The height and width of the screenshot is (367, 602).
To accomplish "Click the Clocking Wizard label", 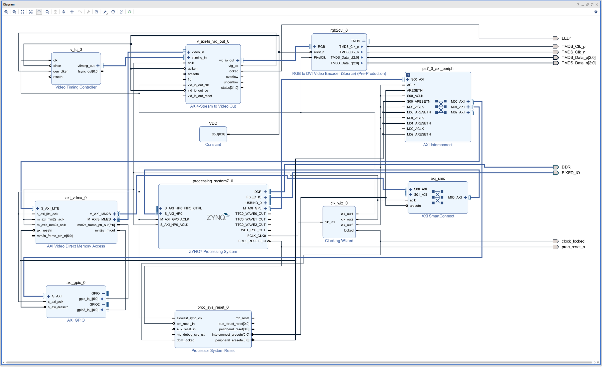I will tap(339, 241).
